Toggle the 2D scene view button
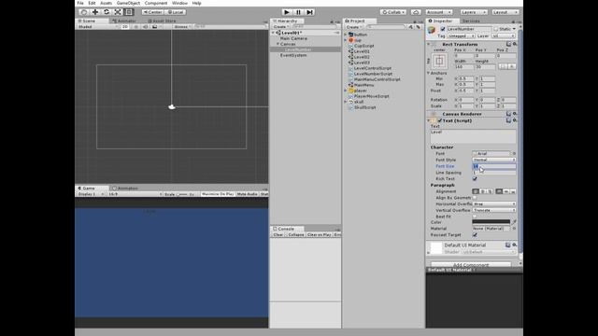Viewport: 598px width, 336px height. (124, 27)
